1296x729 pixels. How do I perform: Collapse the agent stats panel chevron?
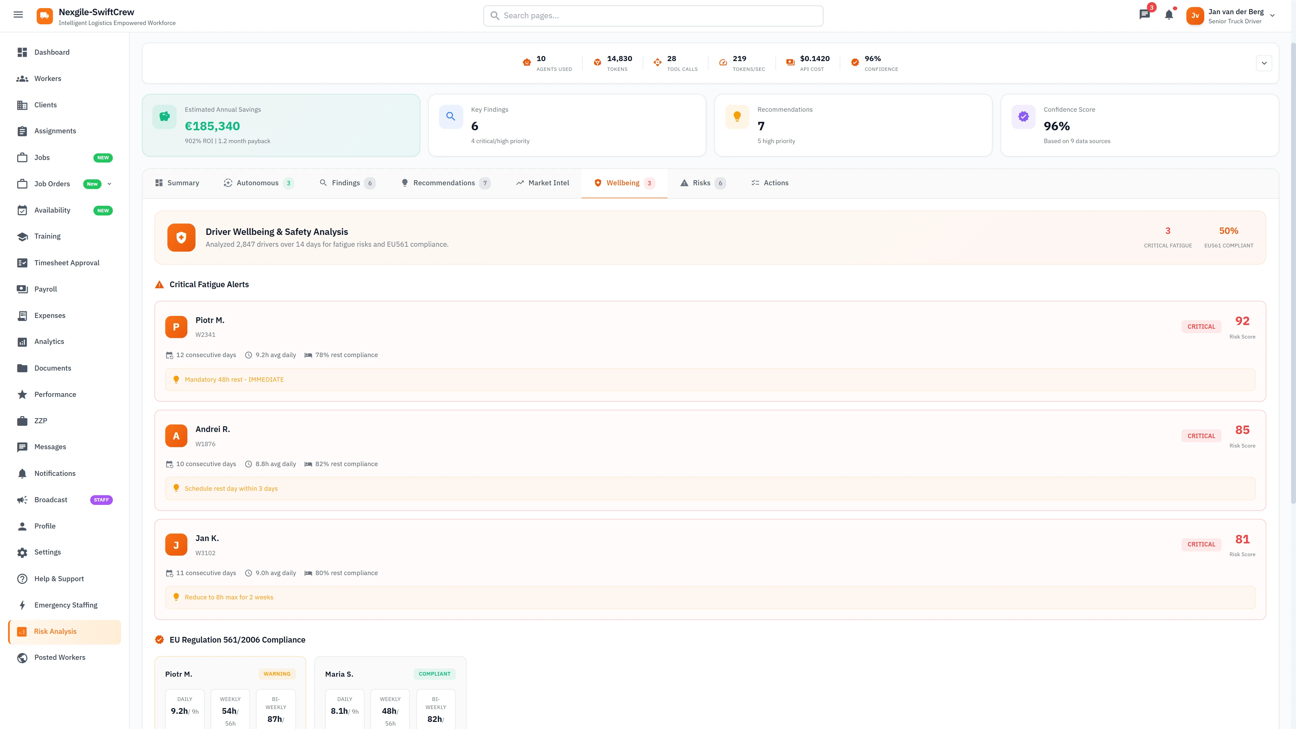coord(1264,63)
